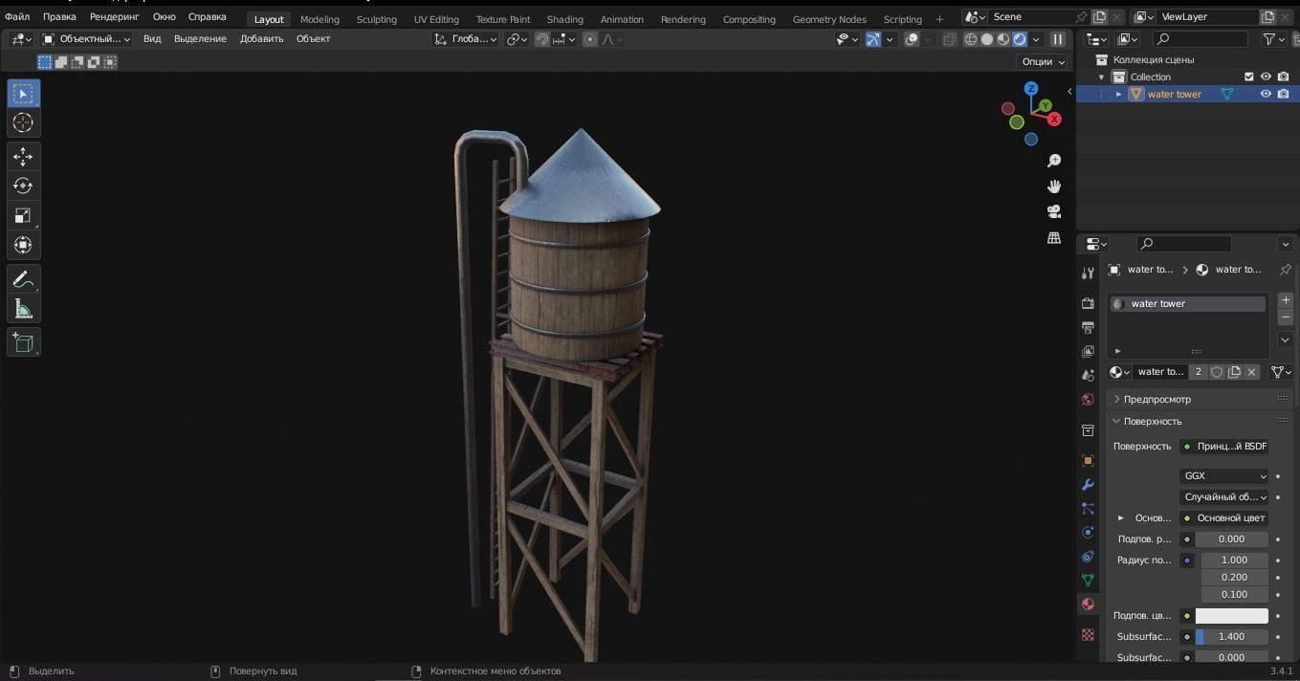1300x681 pixels.
Task: Click the white subsurface color swatch
Action: pos(1232,616)
